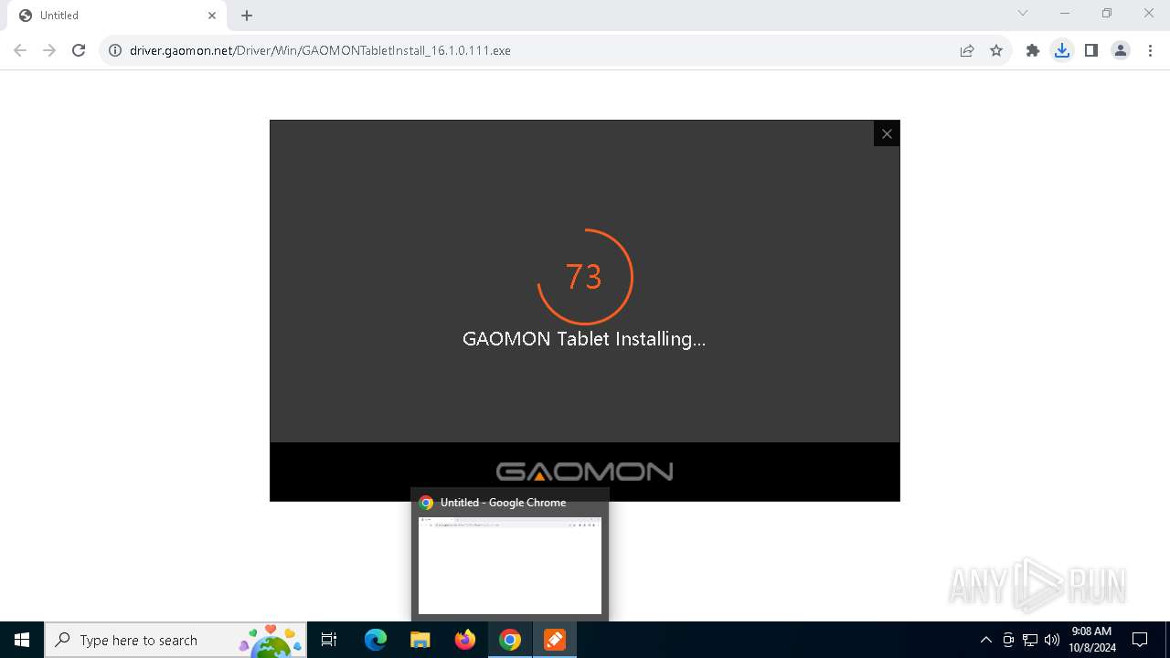Minimize the Chrome window
This screenshot has height=658, width=1170.
pyautogui.click(x=1065, y=13)
